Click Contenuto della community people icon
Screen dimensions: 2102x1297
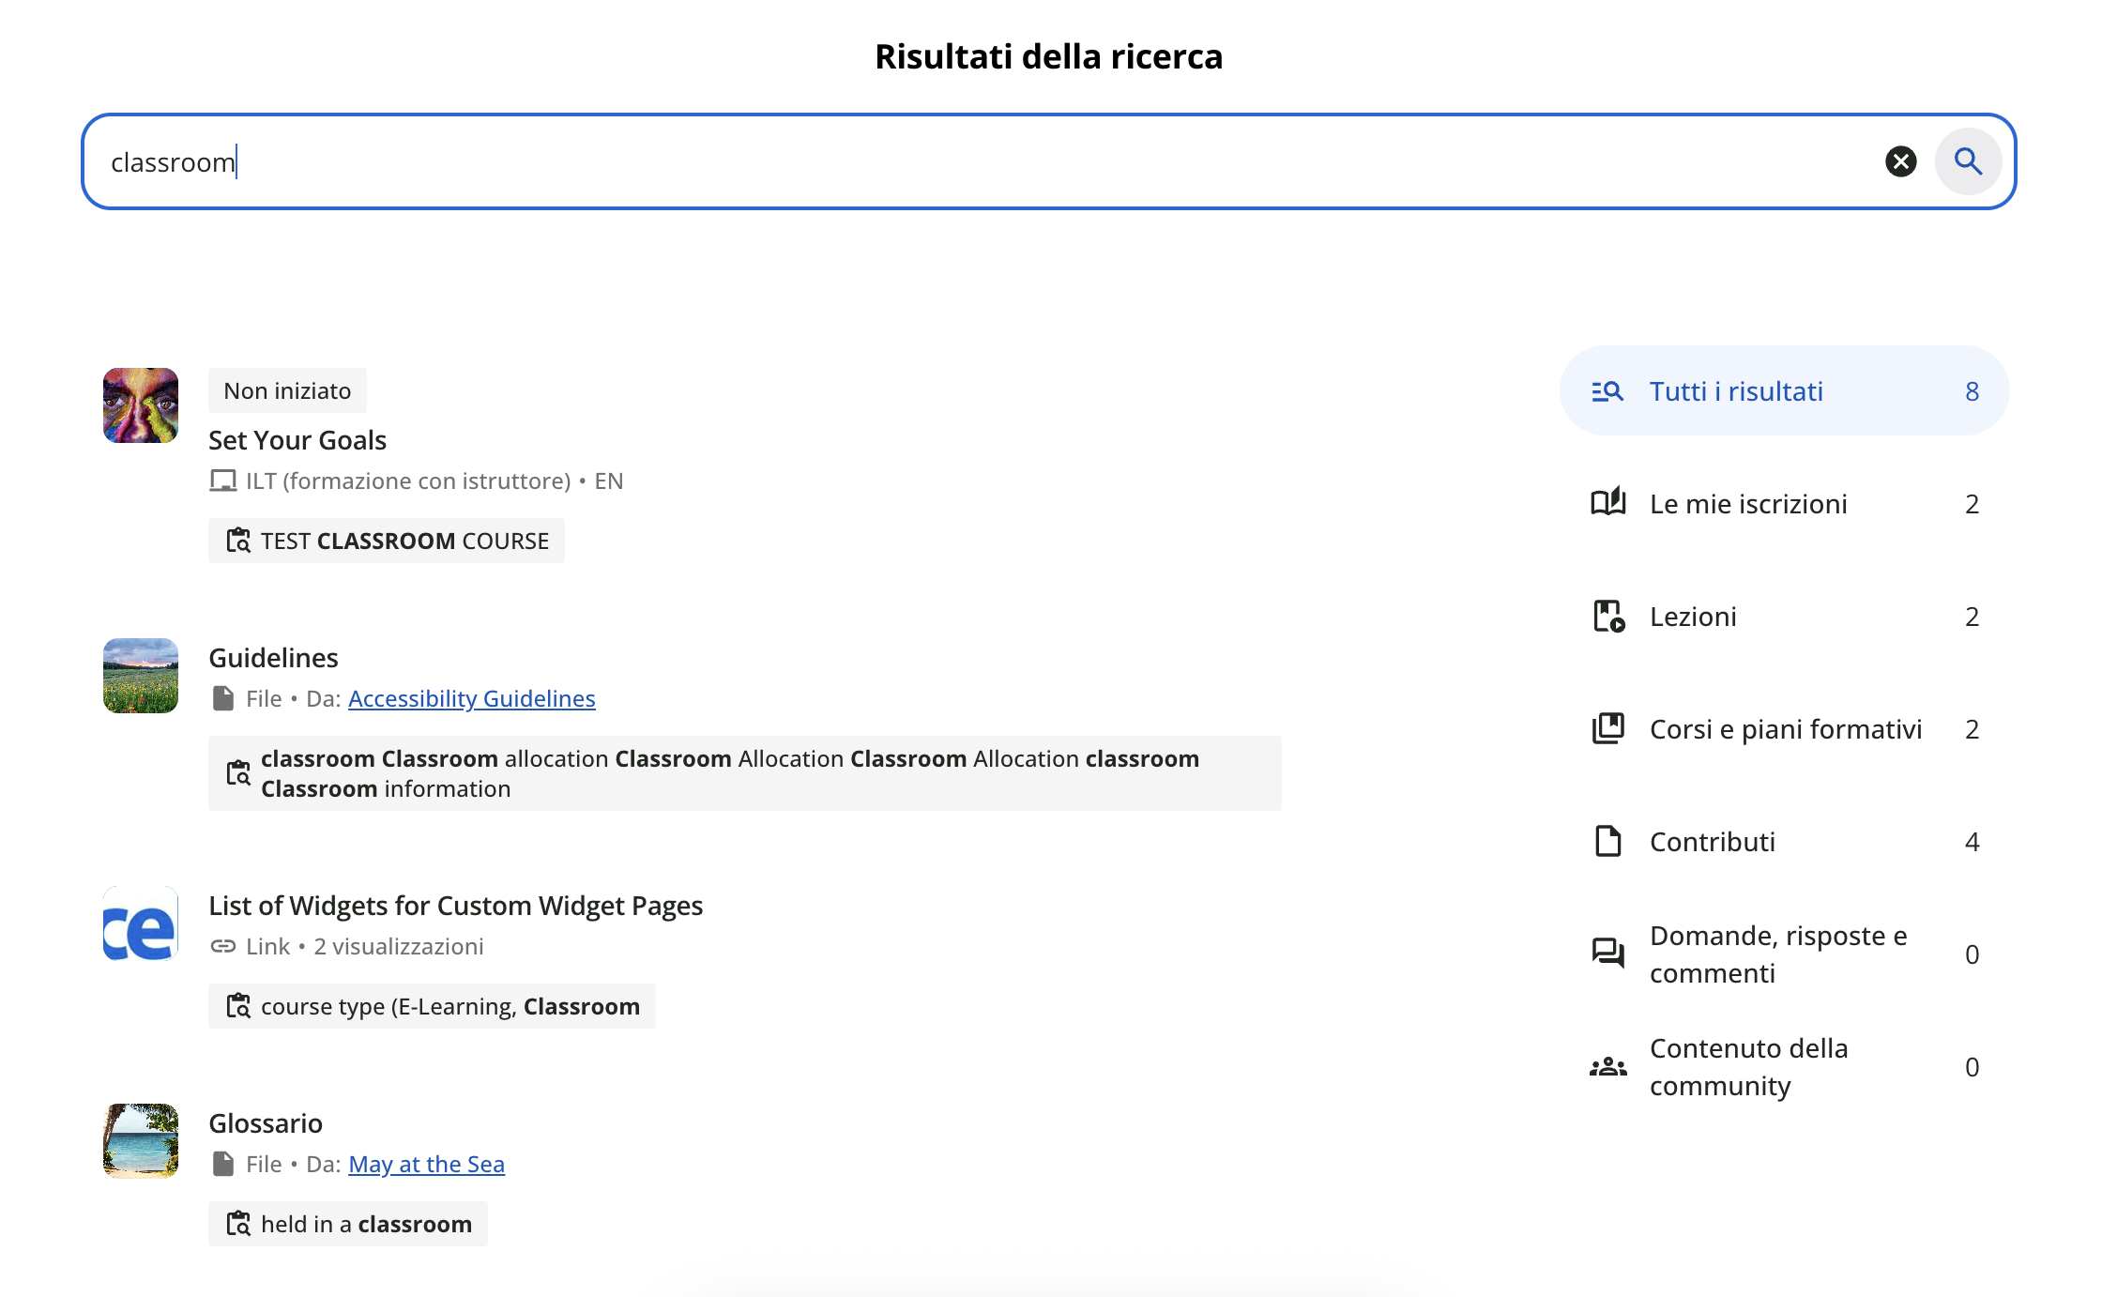pyautogui.click(x=1608, y=1067)
